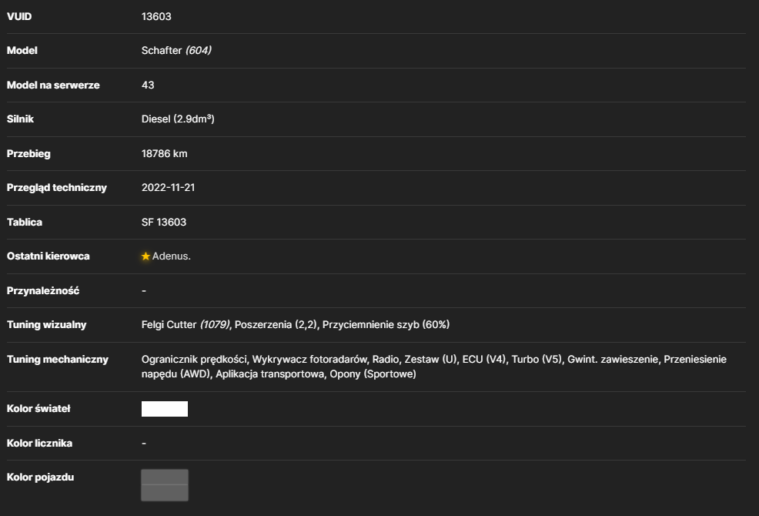Click the Model na serwerze label
759x516 pixels.
53,85
